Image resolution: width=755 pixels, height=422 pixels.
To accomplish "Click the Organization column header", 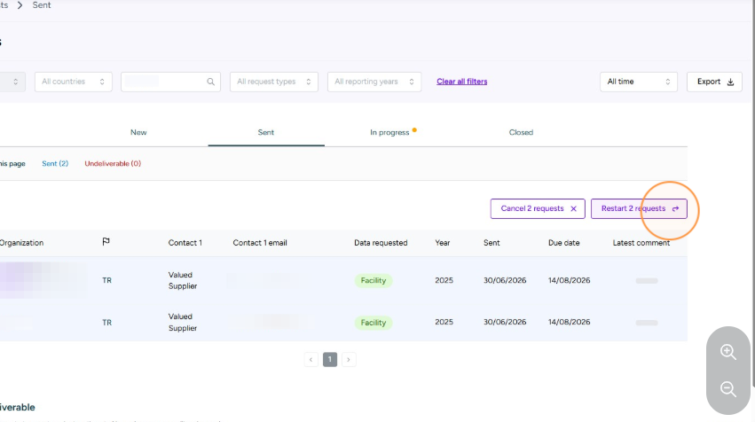I will click(x=21, y=243).
